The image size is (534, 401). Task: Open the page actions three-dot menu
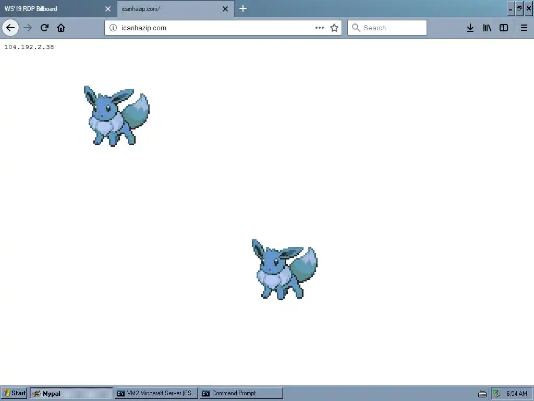[x=320, y=28]
